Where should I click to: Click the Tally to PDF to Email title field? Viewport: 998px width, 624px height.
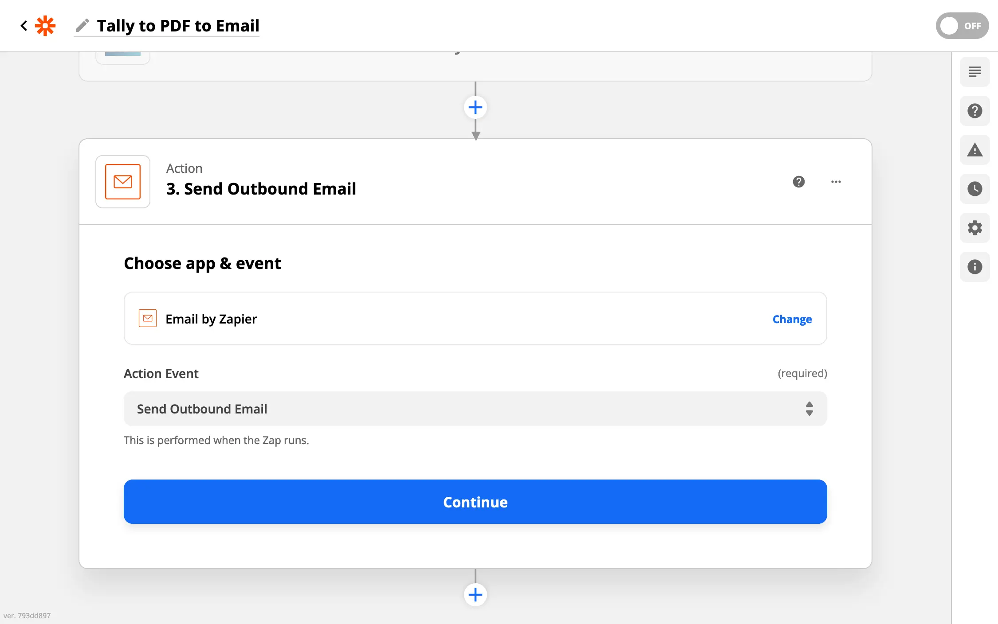[178, 26]
